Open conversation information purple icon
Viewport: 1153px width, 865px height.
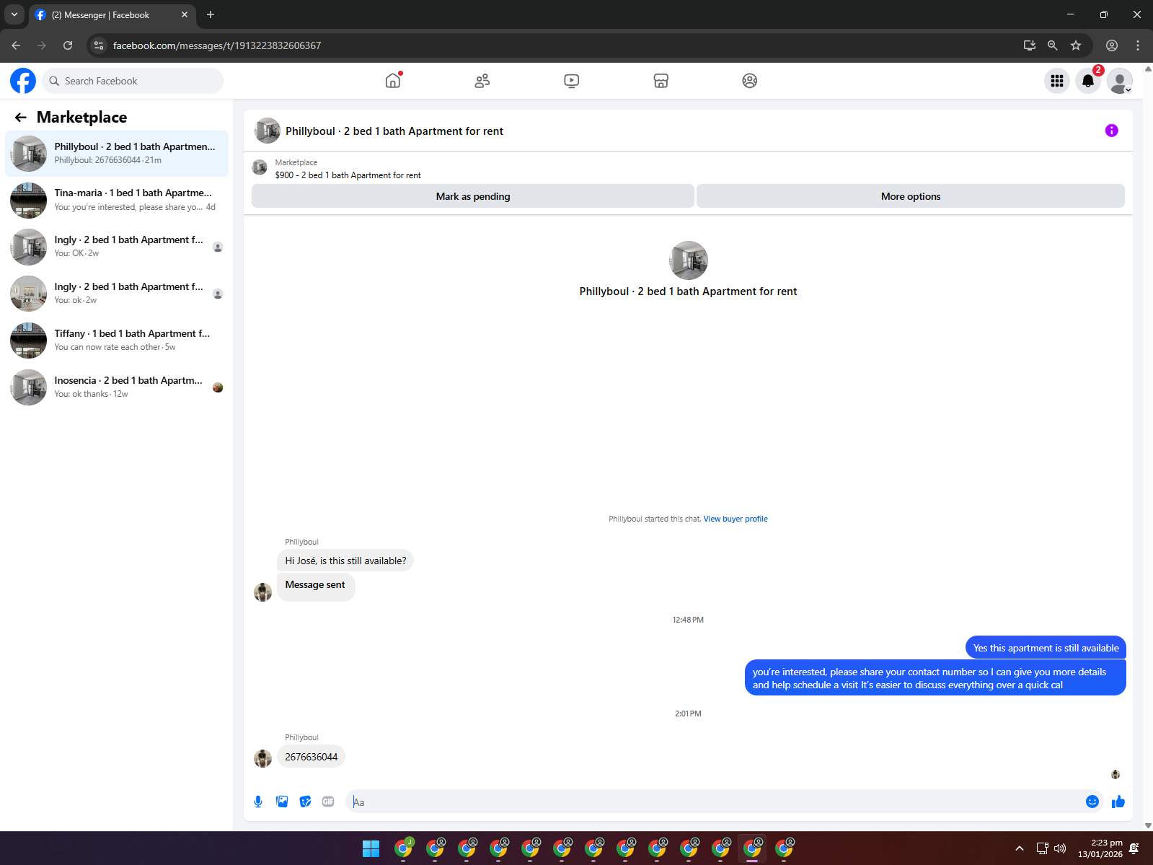1112,131
